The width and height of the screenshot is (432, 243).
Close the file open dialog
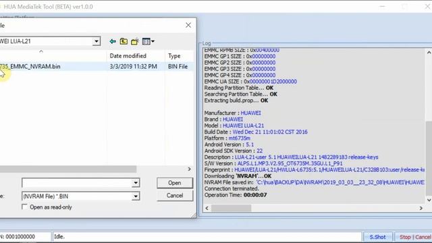coord(188,25)
